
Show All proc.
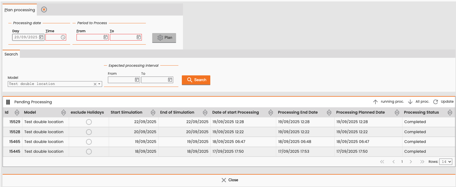[x=419, y=102]
